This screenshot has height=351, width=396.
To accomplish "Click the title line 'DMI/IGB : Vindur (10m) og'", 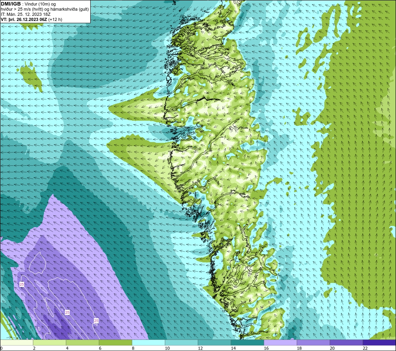I will click(29, 4).
